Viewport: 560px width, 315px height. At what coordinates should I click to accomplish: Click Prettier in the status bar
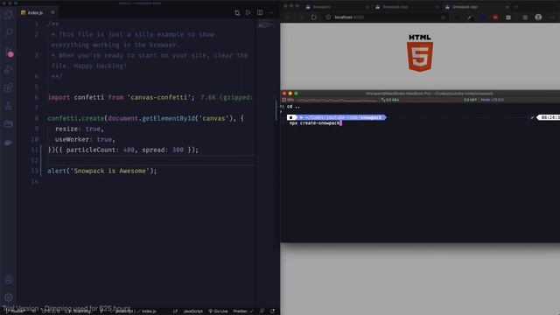click(243, 311)
